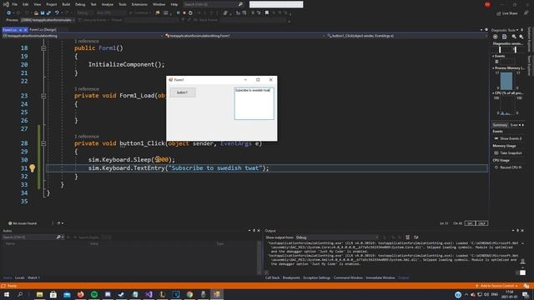Click the Diagnostic Tools zoom in icon

click(x=514, y=37)
